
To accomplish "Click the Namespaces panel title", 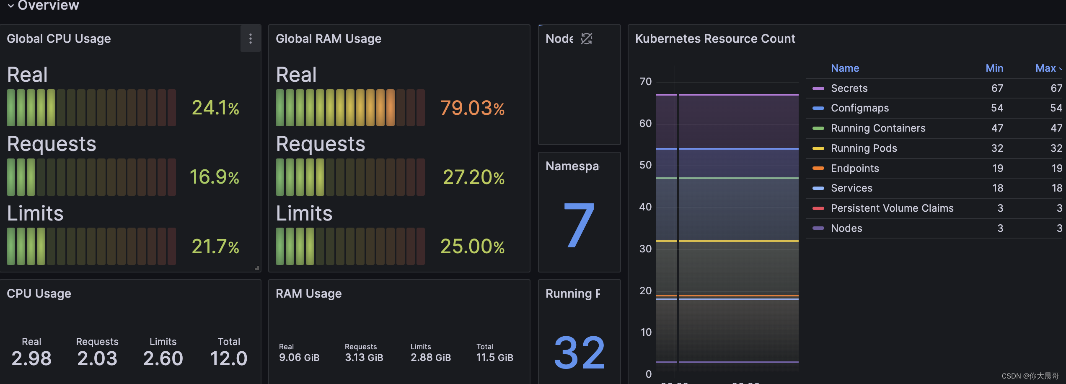I will pos(572,166).
